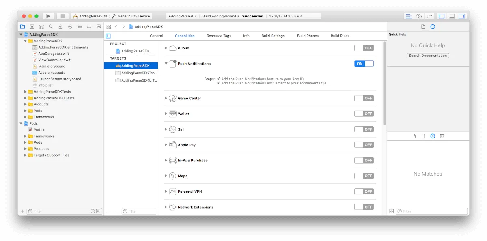The width and height of the screenshot is (487, 241).
Task: Toggle the Siri switch on
Action: tap(364, 129)
